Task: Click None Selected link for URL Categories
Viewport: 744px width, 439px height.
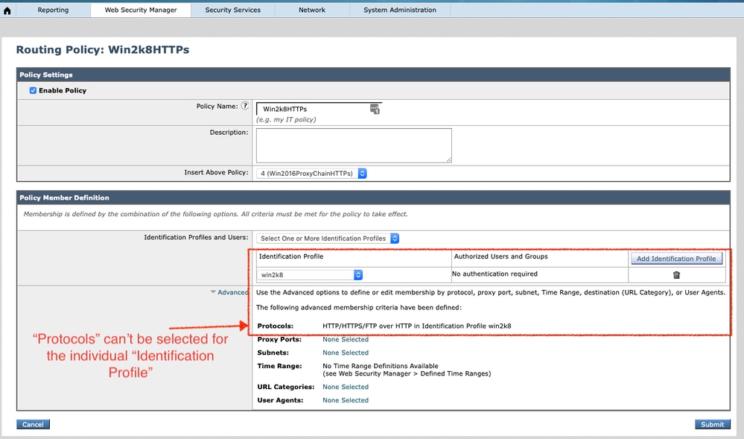Action: pyautogui.click(x=346, y=387)
